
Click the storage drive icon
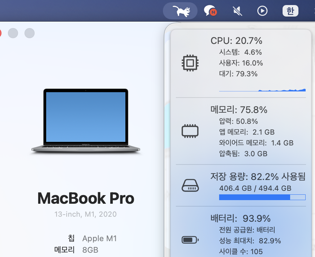pyautogui.click(x=190, y=185)
